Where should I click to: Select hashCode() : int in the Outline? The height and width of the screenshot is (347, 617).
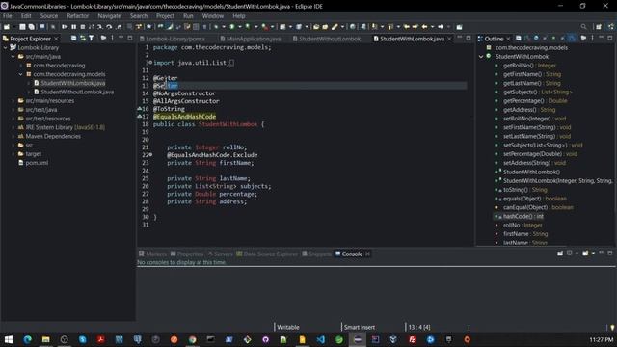click(x=523, y=216)
